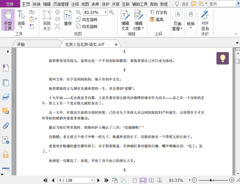Open the Layers side panel
Image resolution: width=240 pixels, height=184 pixels.
[x=6, y=97]
